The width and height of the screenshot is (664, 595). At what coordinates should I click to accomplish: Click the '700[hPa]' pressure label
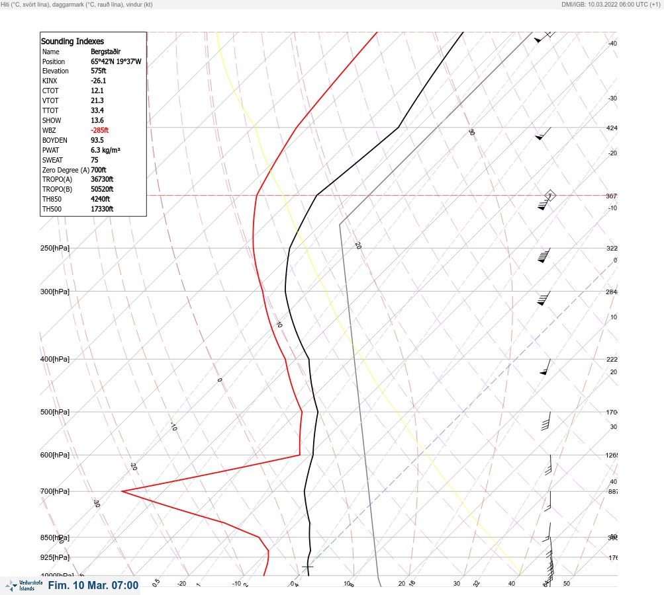[x=55, y=491]
